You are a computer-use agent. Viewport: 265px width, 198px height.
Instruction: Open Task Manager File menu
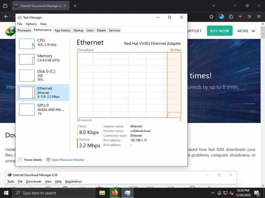(x=20, y=24)
